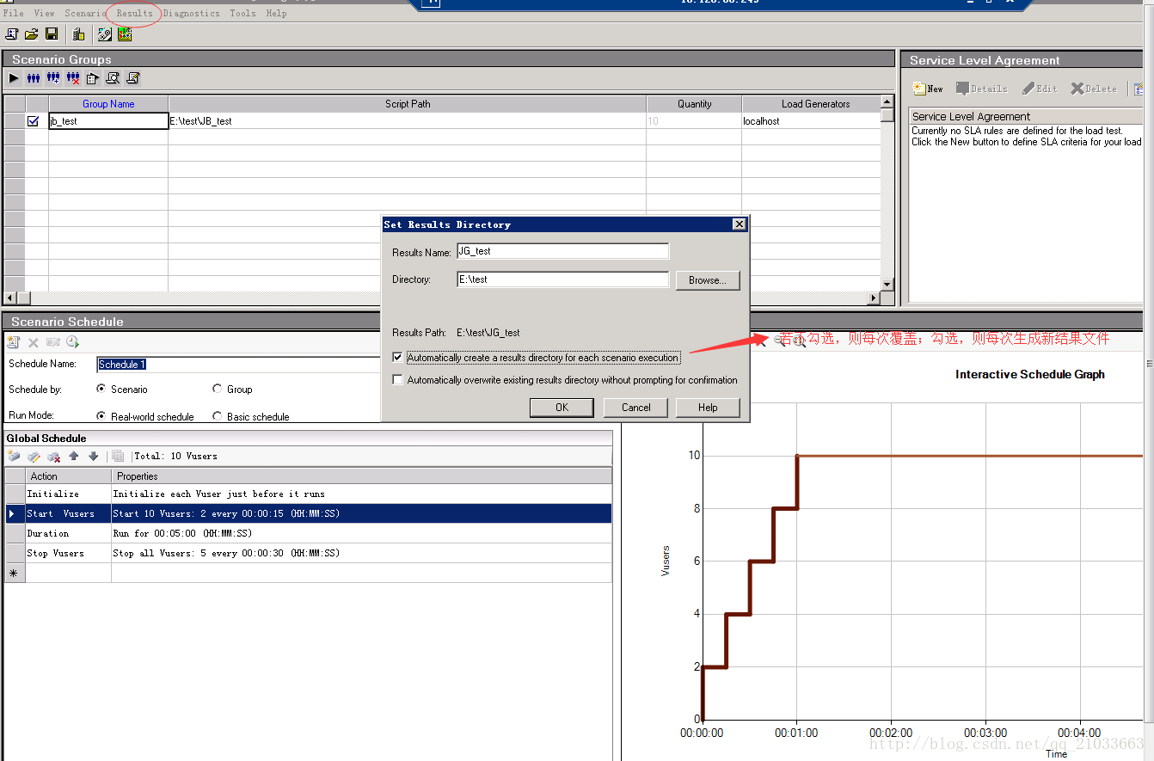The image size is (1154, 761).
Task: Save the scenario with the floppy disk icon
Action: pyautogui.click(x=52, y=34)
